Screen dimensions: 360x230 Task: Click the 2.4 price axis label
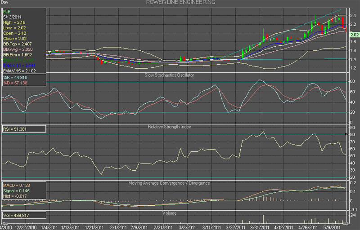coord(353,16)
